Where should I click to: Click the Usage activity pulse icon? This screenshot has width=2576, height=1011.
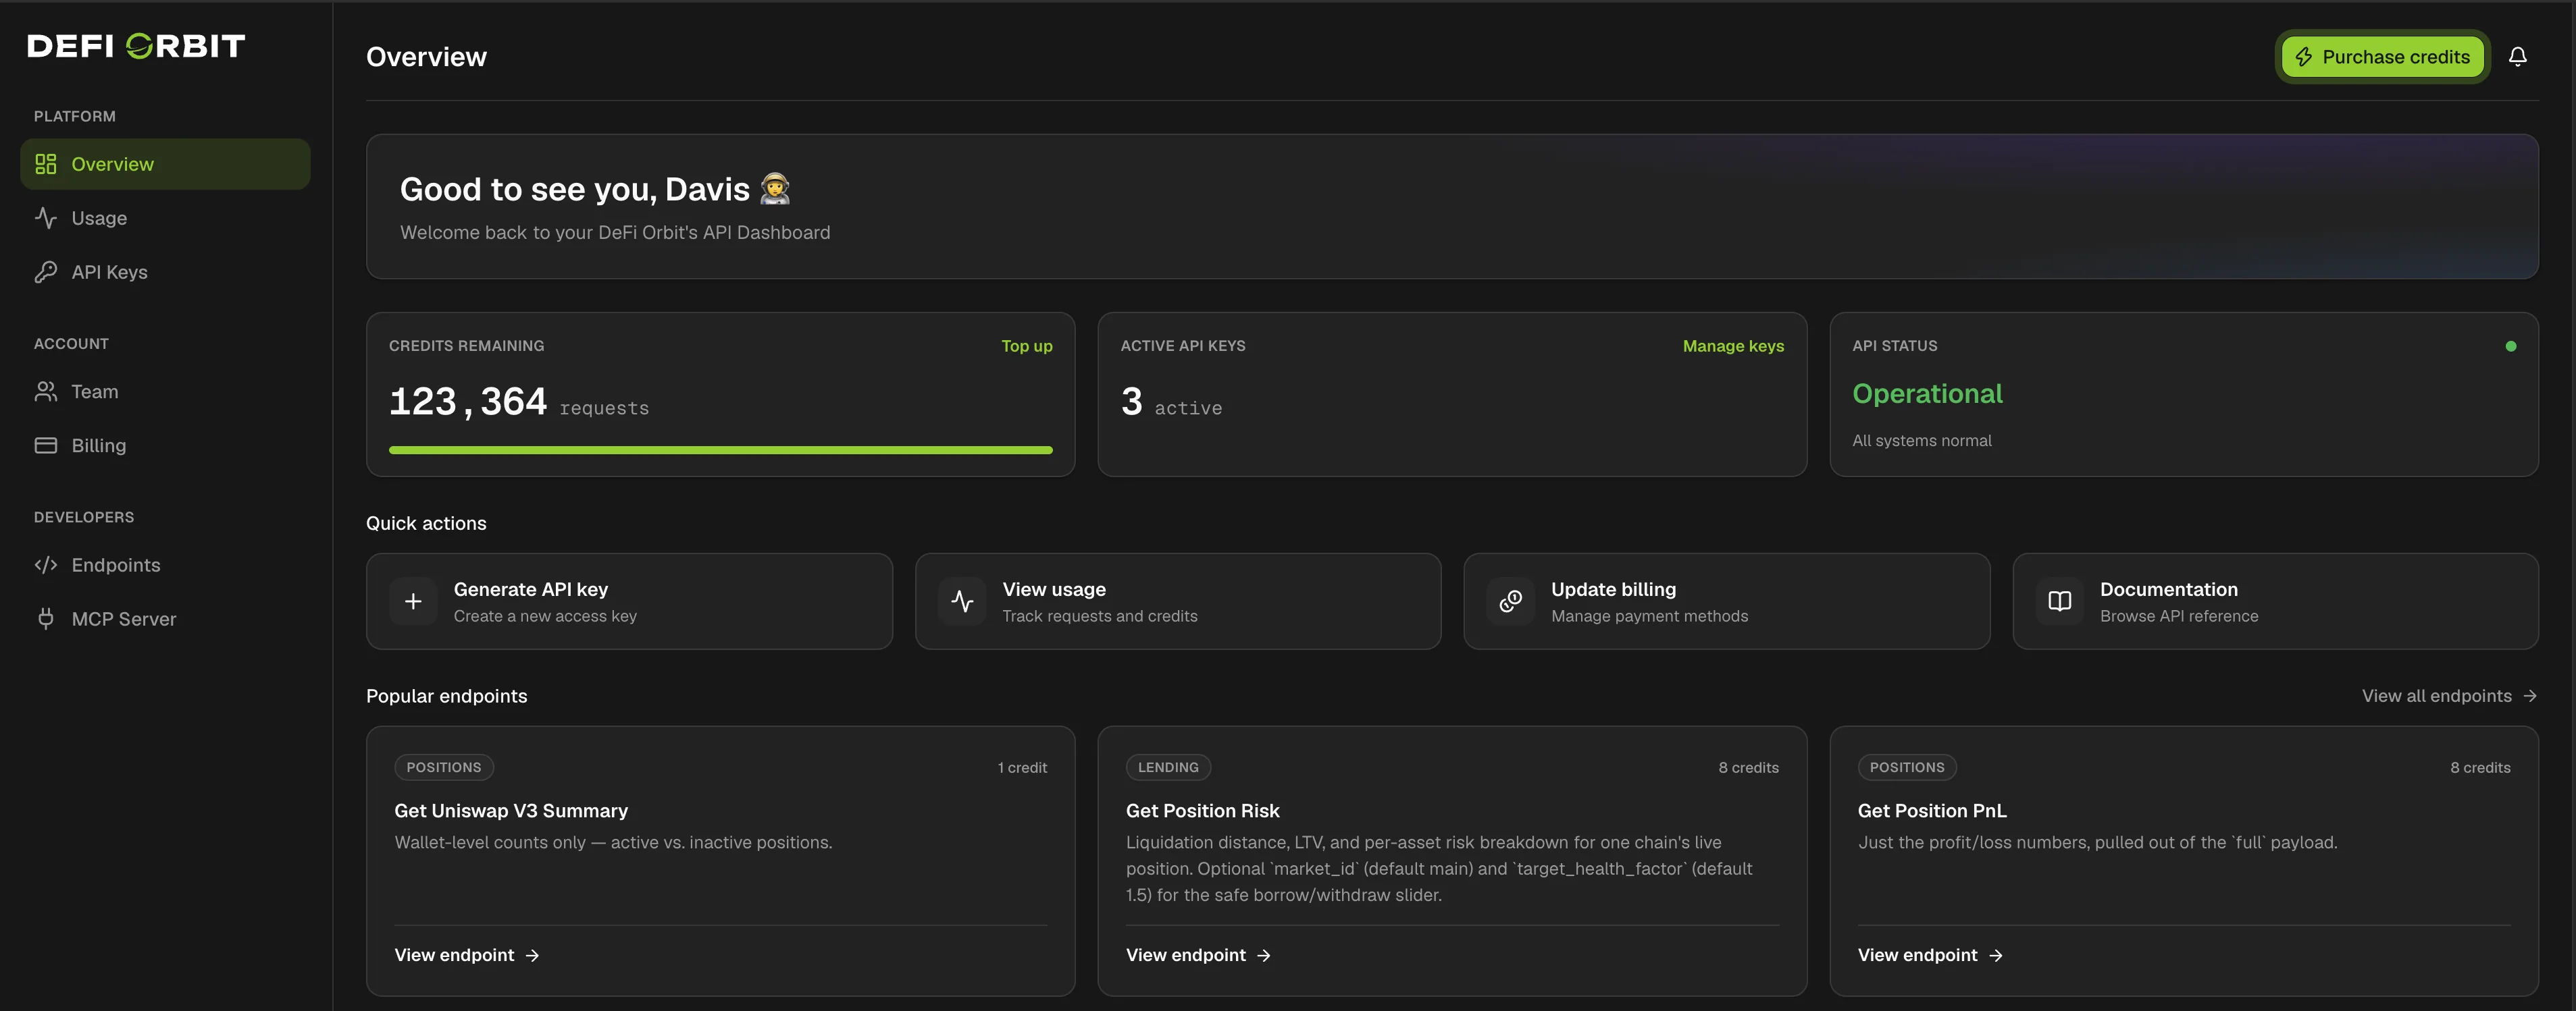[46, 218]
